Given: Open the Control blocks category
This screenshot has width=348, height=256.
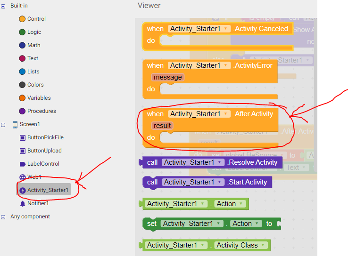Looking at the screenshot, I should pos(32,19).
